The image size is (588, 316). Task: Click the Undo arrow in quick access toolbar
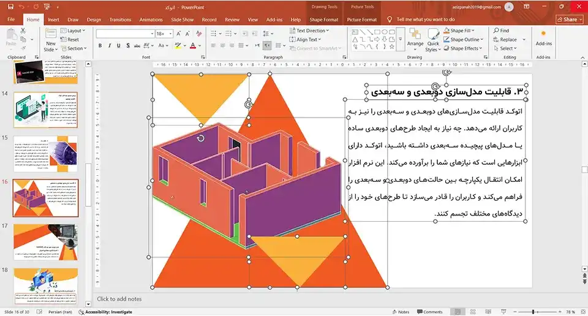point(21,7)
